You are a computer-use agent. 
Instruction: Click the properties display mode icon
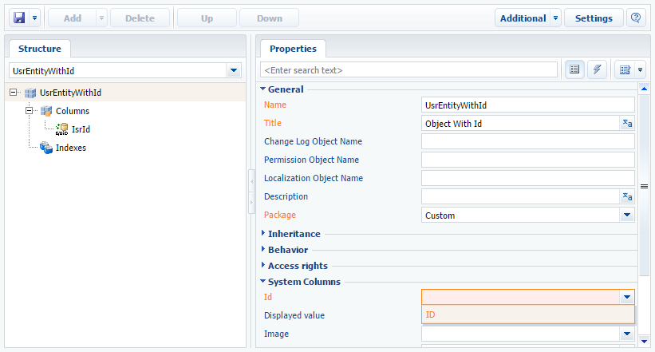click(625, 69)
